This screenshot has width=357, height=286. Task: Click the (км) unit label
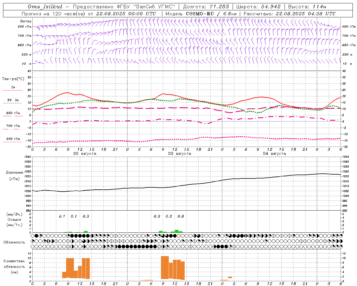15,272
